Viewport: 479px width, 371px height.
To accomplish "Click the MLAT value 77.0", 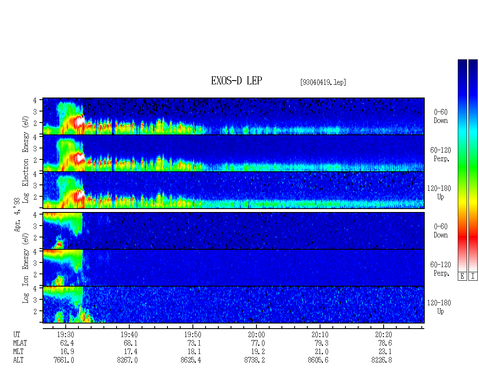I will coord(258,343).
